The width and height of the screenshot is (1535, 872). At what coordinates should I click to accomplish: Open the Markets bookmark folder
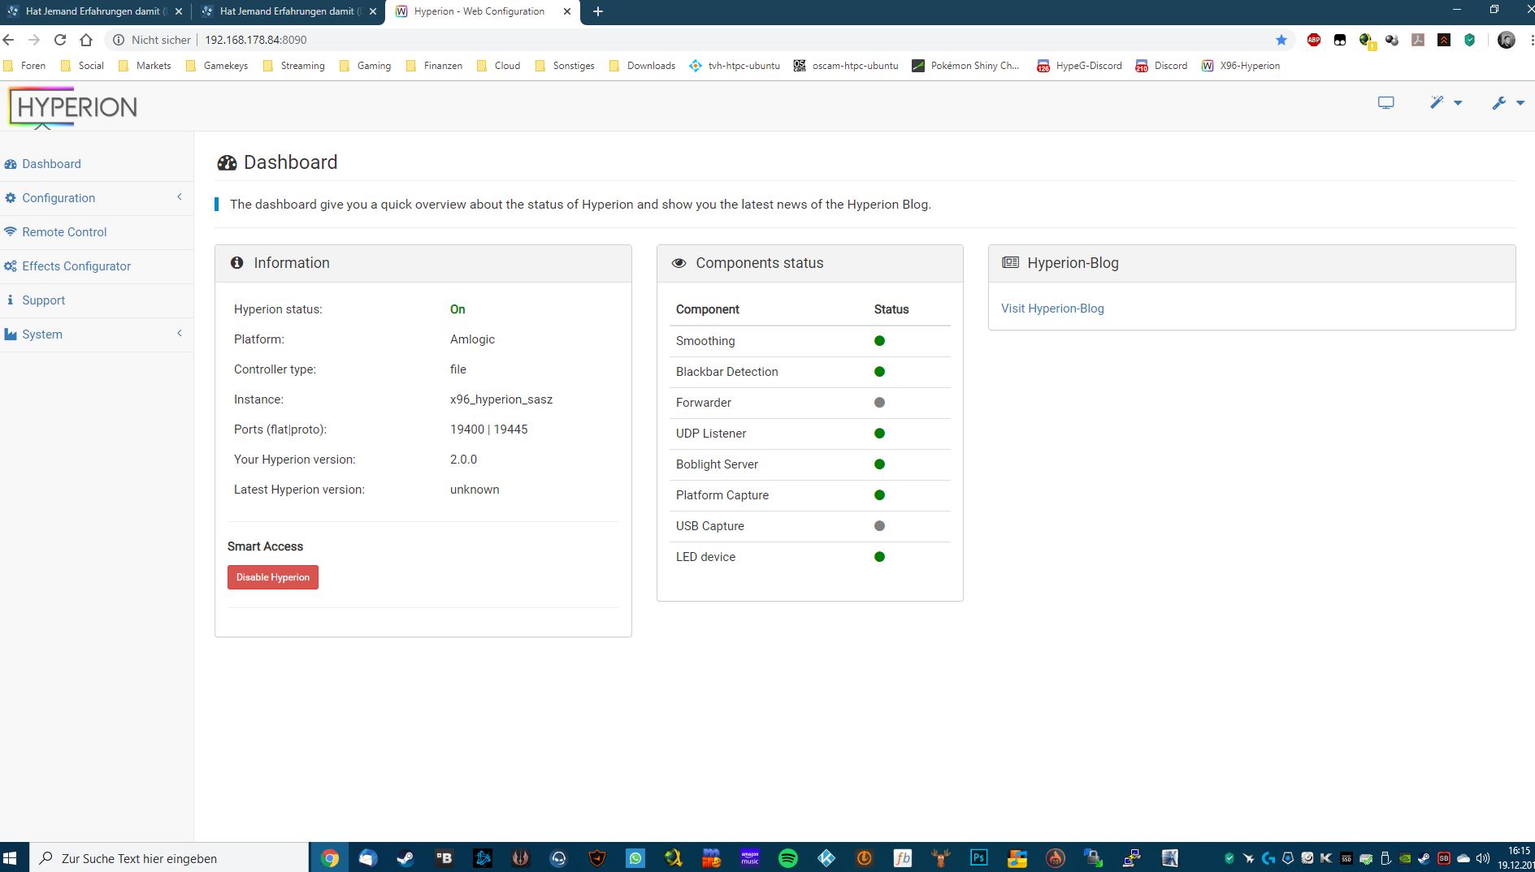pyautogui.click(x=145, y=66)
